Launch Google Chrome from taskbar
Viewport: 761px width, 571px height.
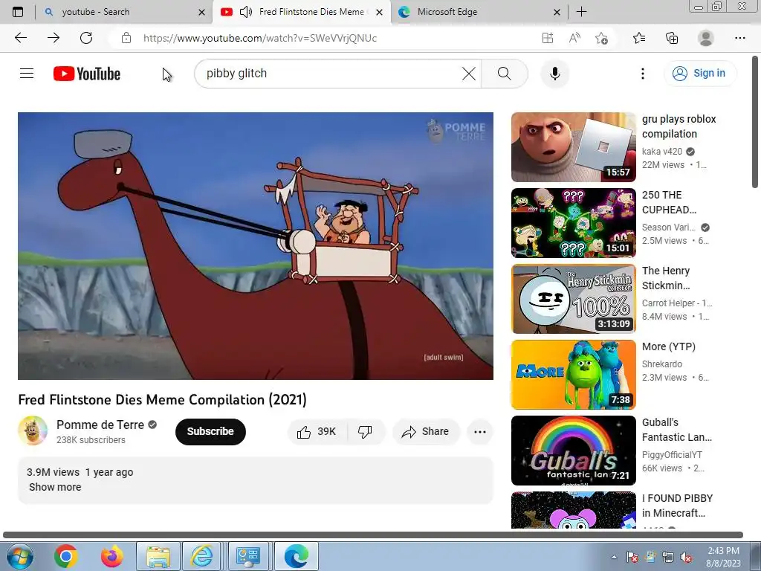coord(66,556)
